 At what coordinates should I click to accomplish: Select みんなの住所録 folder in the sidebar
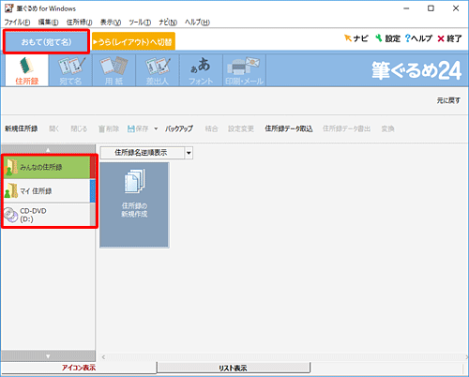[47, 167]
